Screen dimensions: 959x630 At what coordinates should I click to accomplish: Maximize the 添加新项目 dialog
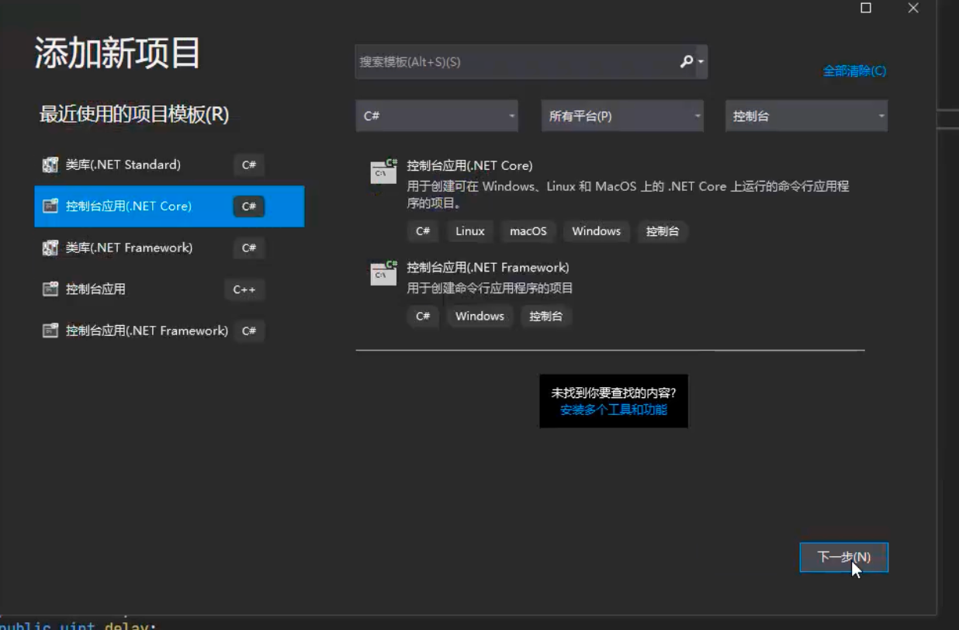[866, 8]
